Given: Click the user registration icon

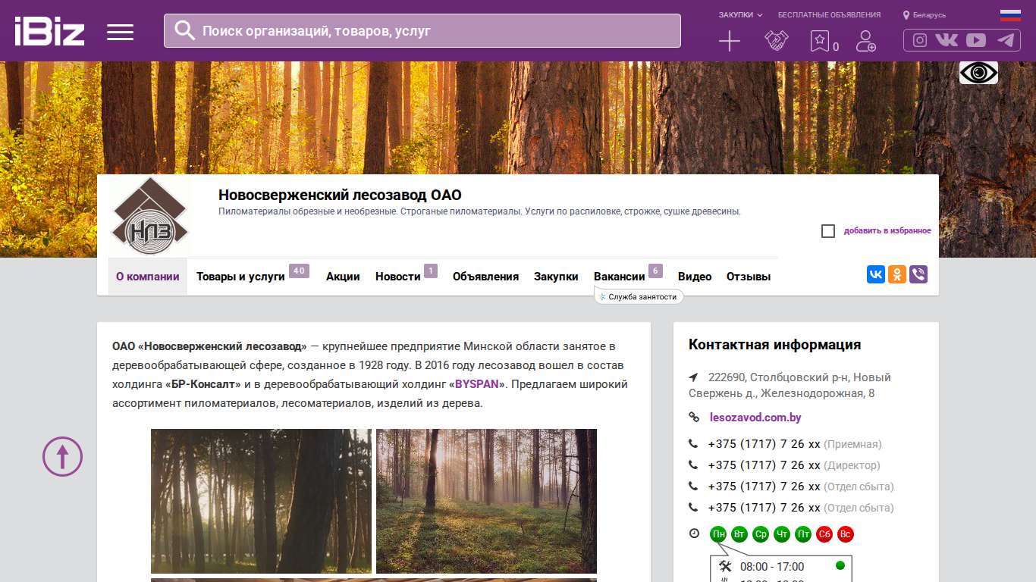Looking at the screenshot, I should click(x=866, y=41).
